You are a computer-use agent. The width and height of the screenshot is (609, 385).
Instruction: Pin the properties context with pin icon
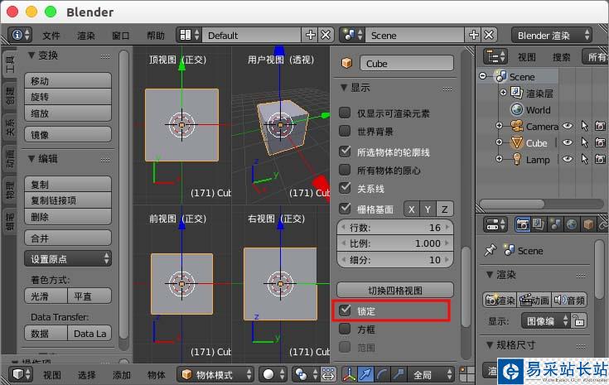[x=491, y=250]
